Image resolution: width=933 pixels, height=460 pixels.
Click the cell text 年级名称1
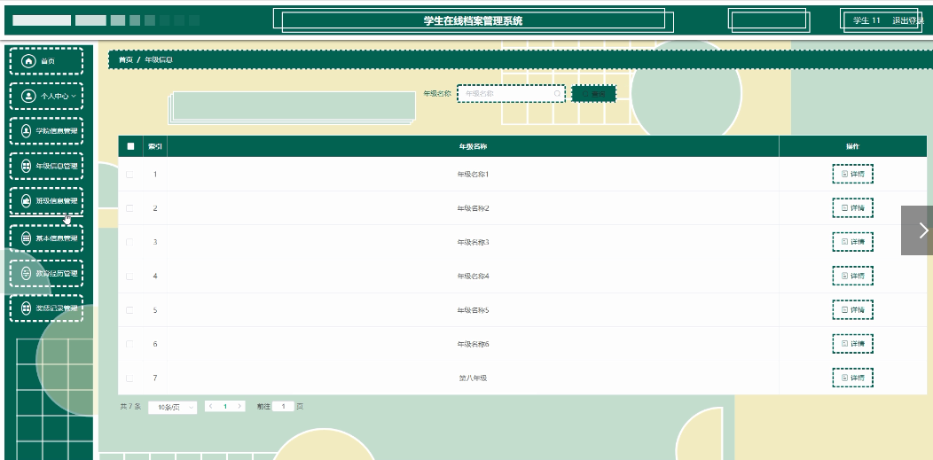pos(473,174)
